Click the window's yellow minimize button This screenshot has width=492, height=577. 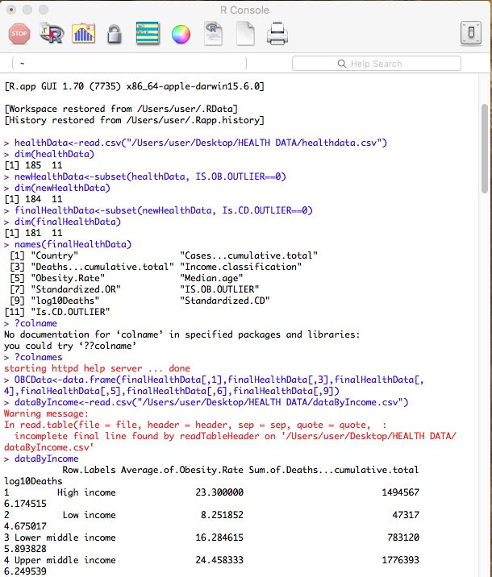point(27,10)
